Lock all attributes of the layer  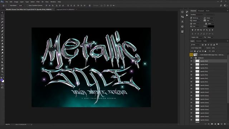click(205, 51)
